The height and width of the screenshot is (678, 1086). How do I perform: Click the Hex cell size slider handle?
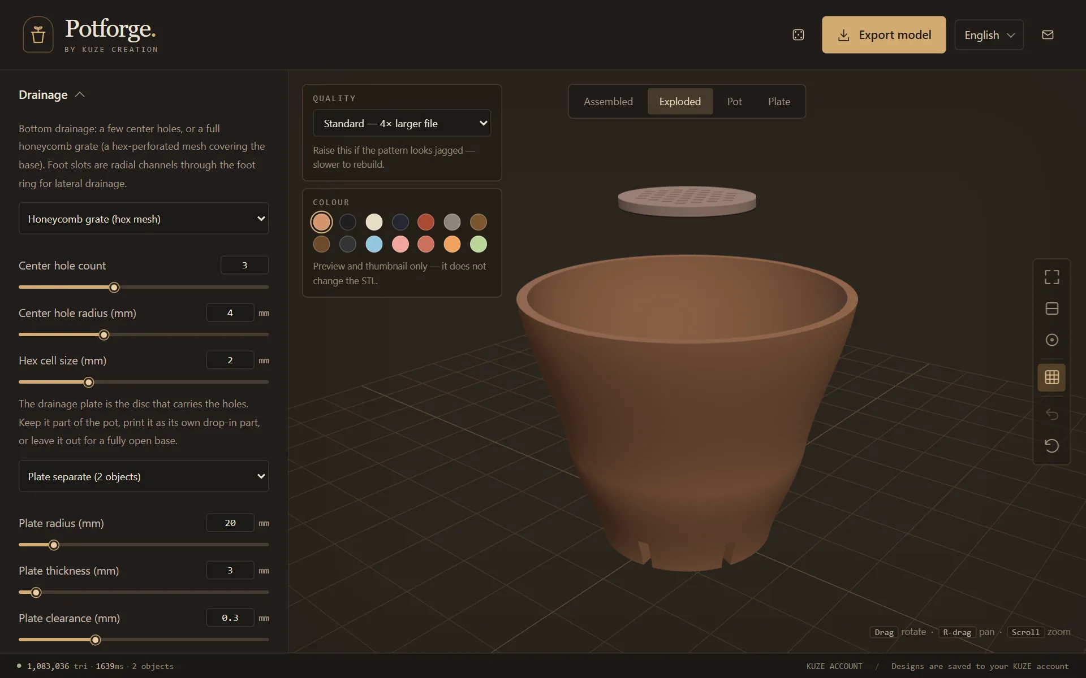click(x=89, y=383)
